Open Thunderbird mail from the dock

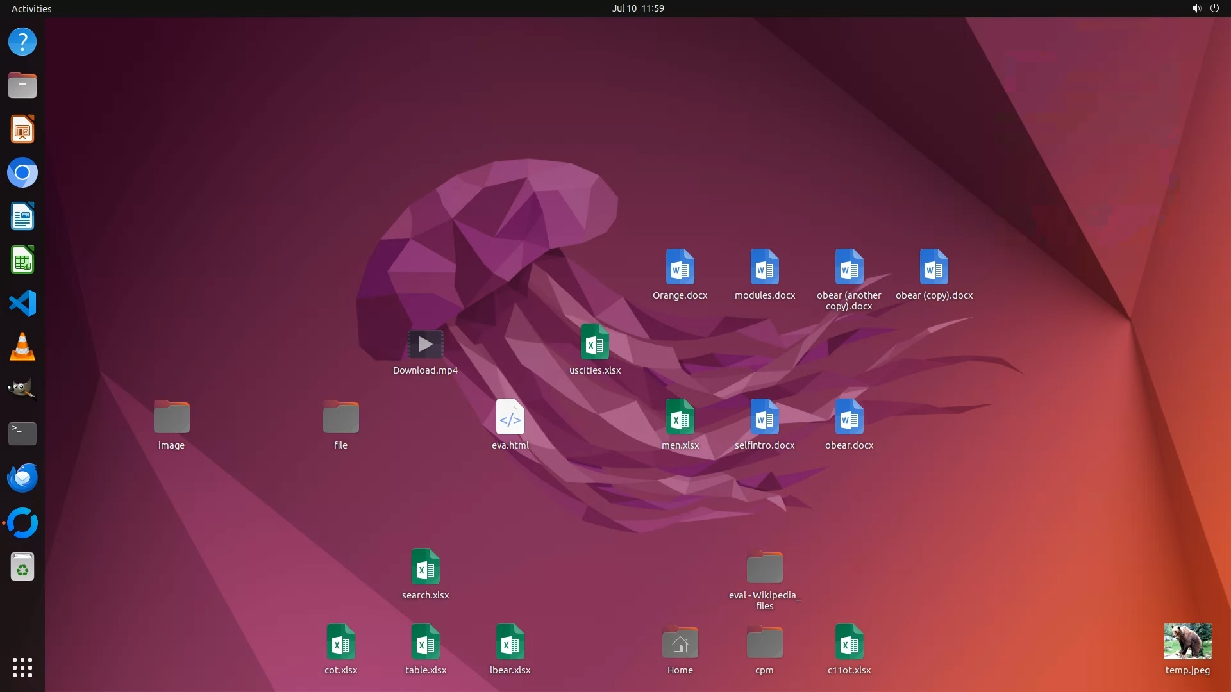coord(22,478)
